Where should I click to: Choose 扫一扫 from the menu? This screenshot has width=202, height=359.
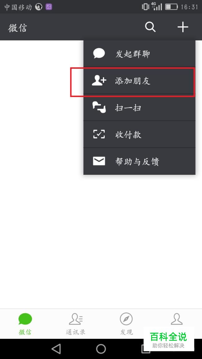[x=139, y=107]
